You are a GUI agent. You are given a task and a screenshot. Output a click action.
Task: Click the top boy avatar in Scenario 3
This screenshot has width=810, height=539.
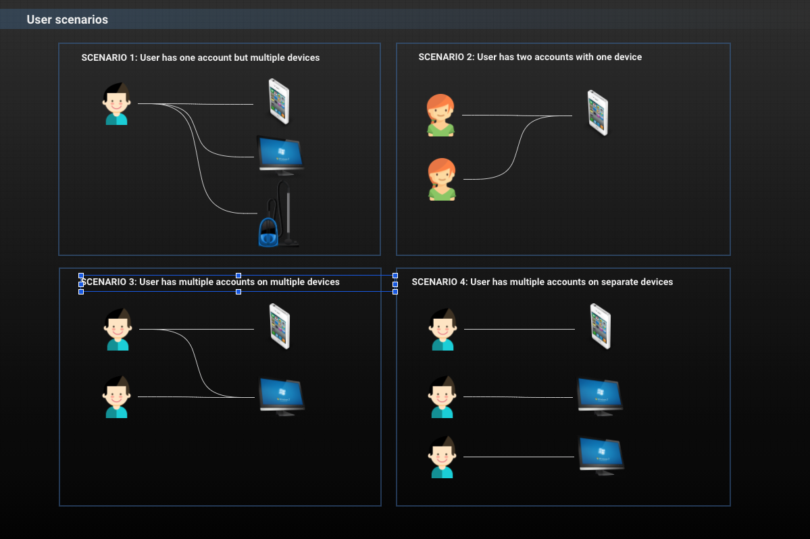(118, 330)
